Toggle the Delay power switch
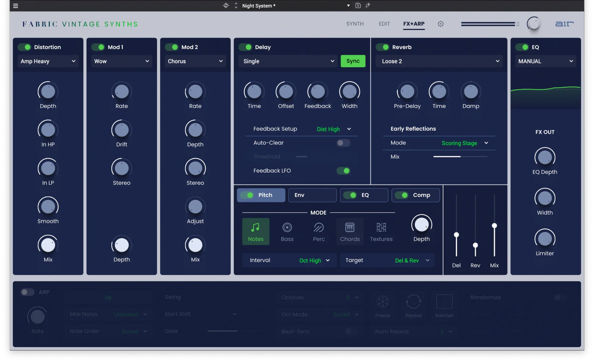The height and width of the screenshot is (362, 594). [x=245, y=47]
